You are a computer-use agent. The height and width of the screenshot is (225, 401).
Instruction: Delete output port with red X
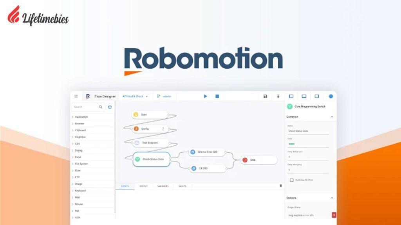pyautogui.click(x=334, y=215)
